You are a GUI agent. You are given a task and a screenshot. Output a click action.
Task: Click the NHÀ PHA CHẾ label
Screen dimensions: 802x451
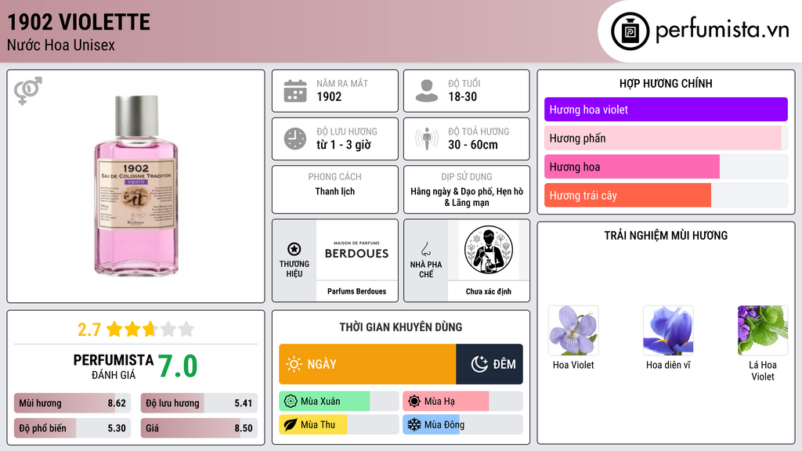coord(426,269)
